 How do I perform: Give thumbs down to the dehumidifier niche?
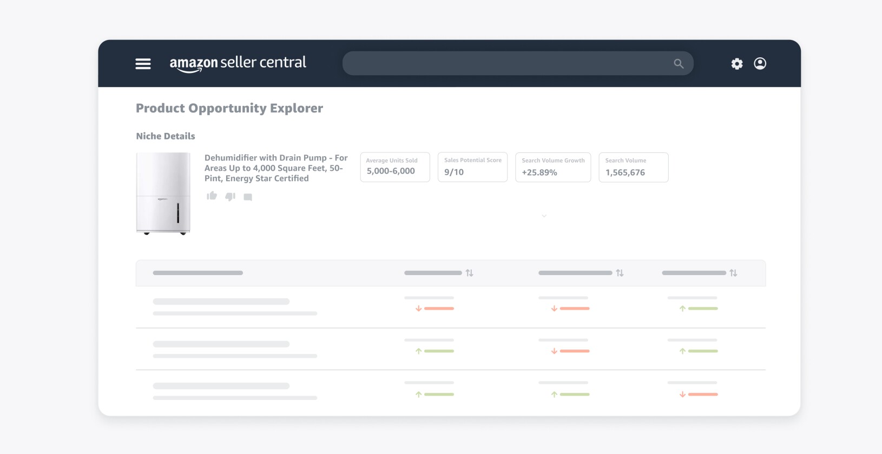click(230, 197)
